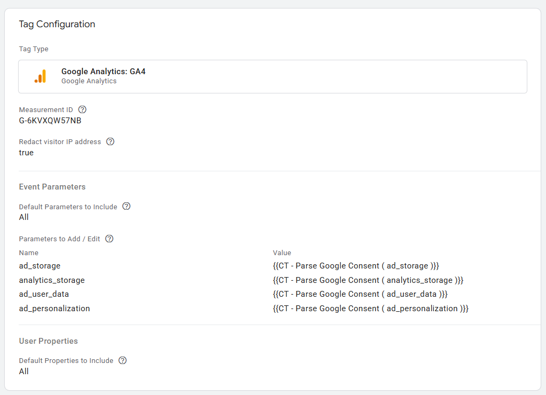546x395 pixels.
Task: Click the All value under Default Properties
Action: [x=24, y=372]
